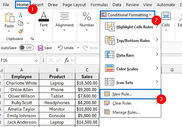Expand the Undo history dropdown
Image resolution: width=182 pixels, height=127 pixels.
click(78, 48)
